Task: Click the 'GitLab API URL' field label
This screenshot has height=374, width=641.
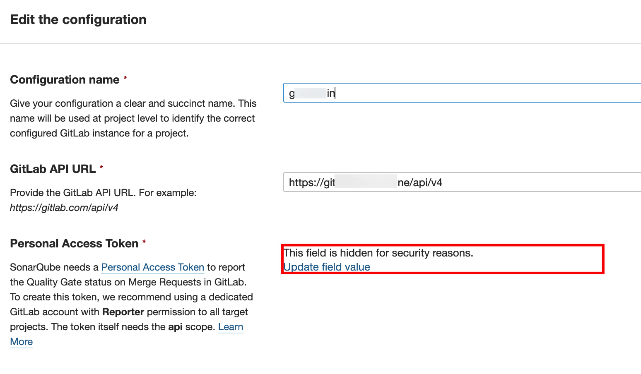Action: click(53, 169)
